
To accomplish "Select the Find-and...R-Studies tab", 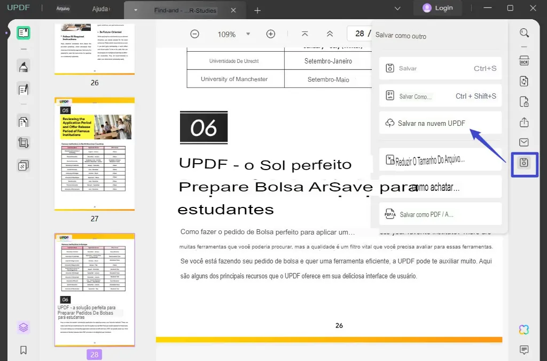I will click(x=185, y=11).
